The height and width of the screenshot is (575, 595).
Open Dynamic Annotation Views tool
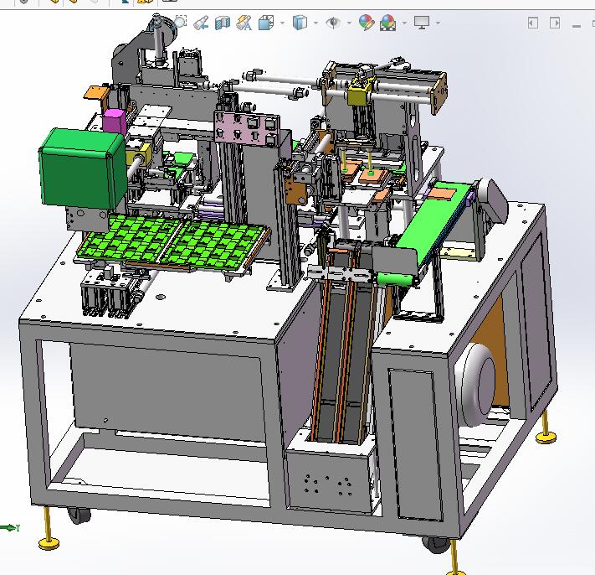point(244,23)
